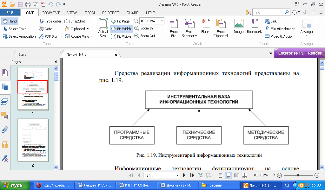Click the Enterprise PDF Reader banner
Screen dimensions: 325x190
click(x=299, y=53)
